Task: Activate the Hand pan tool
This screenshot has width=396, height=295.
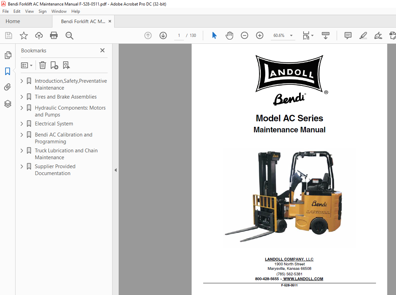Action: click(x=229, y=35)
